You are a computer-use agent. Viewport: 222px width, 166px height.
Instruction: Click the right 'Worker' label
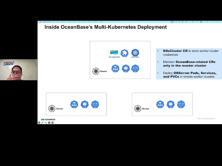(x=146, y=109)
